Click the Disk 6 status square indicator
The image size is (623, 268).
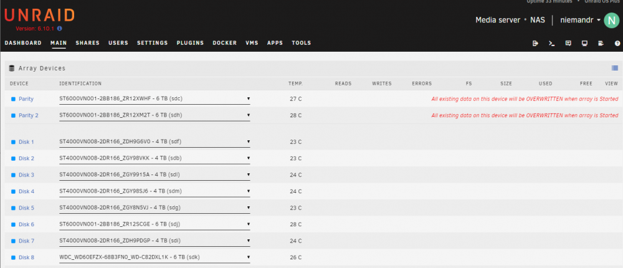coord(13,224)
